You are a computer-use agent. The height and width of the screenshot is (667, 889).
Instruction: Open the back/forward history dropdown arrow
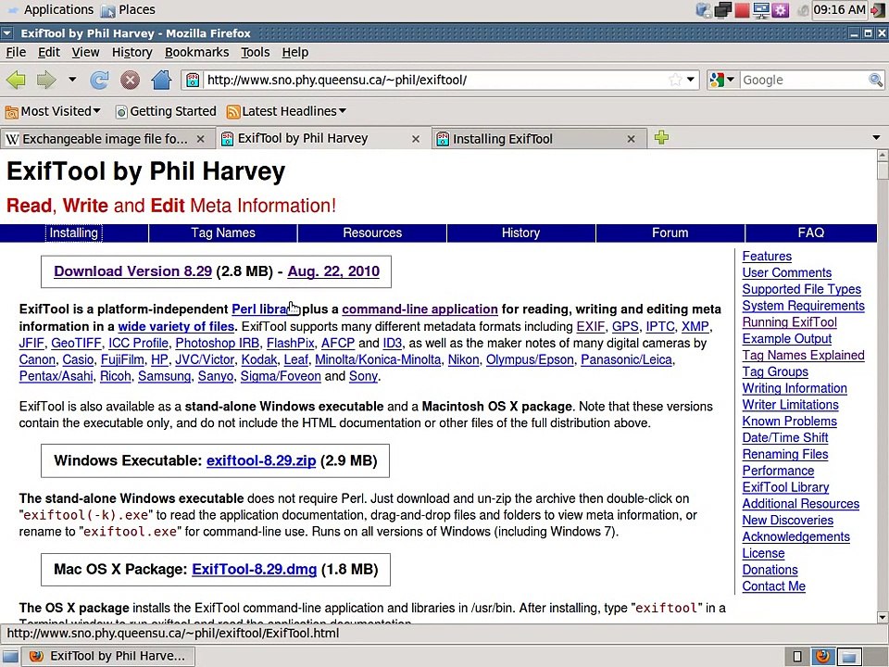pyautogui.click(x=72, y=80)
